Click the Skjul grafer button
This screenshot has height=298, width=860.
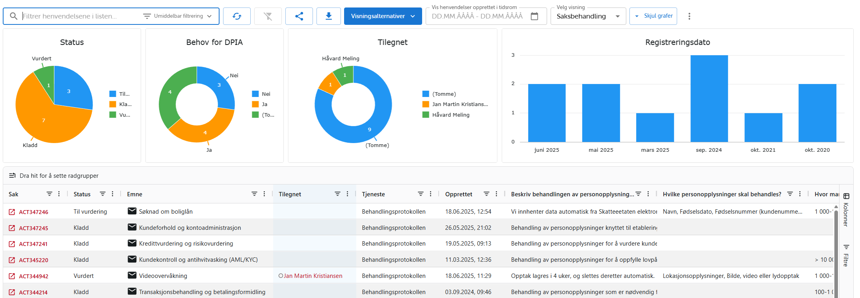click(653, 16)
